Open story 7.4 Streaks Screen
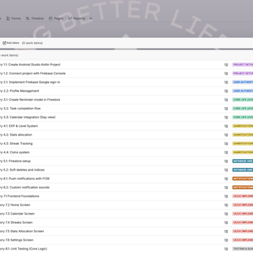 16,223
